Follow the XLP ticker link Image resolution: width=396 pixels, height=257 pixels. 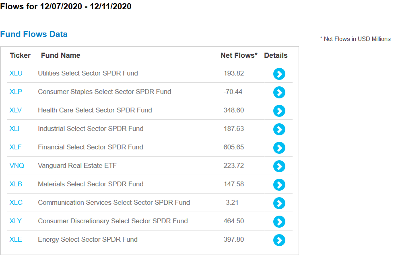coord(16,92)
